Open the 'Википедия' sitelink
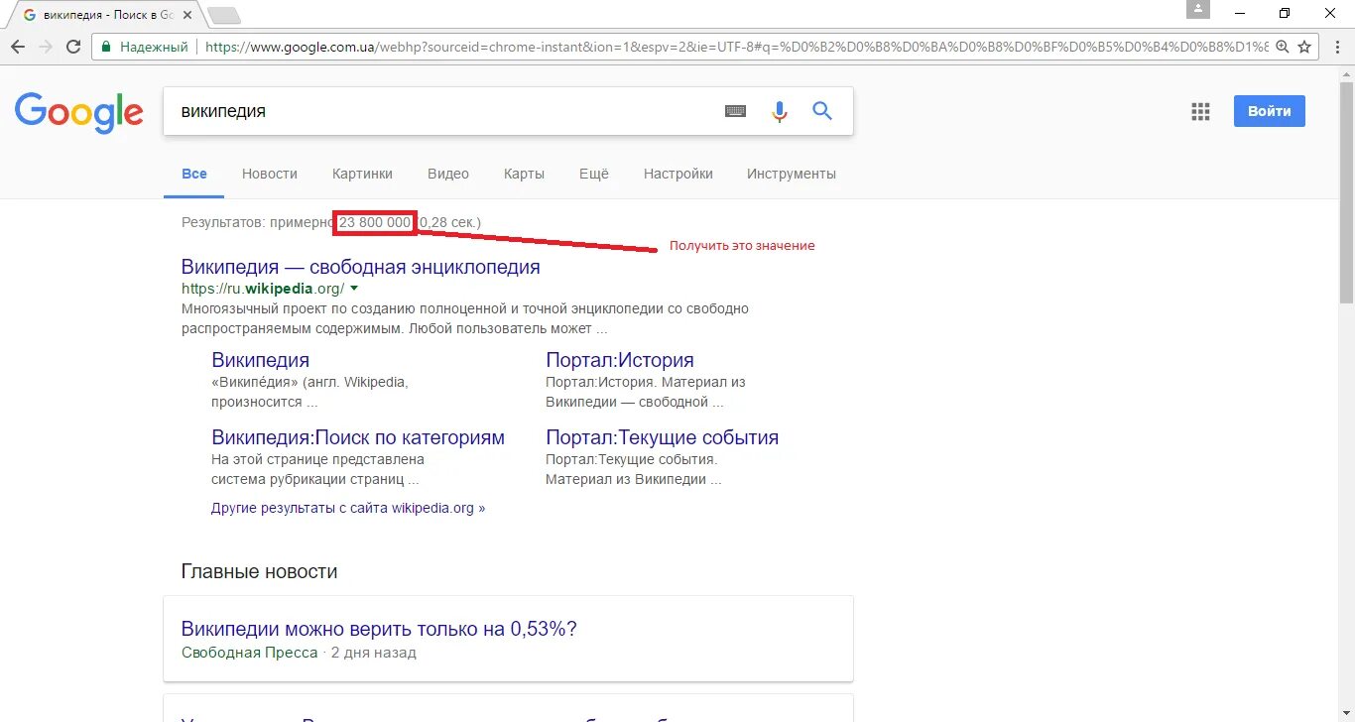 pyautogui.click(x=261, y=360)
